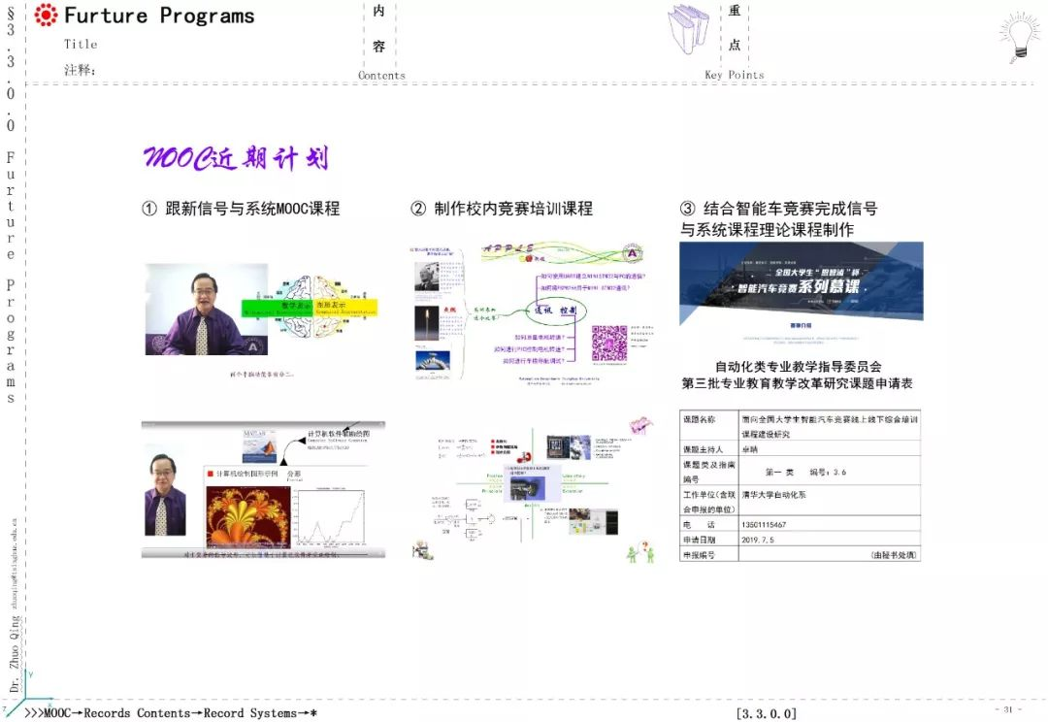This screenshot has height=722, width=1048.
Task: Click the stacked books icon near Key Points
Action: [689, 30]
